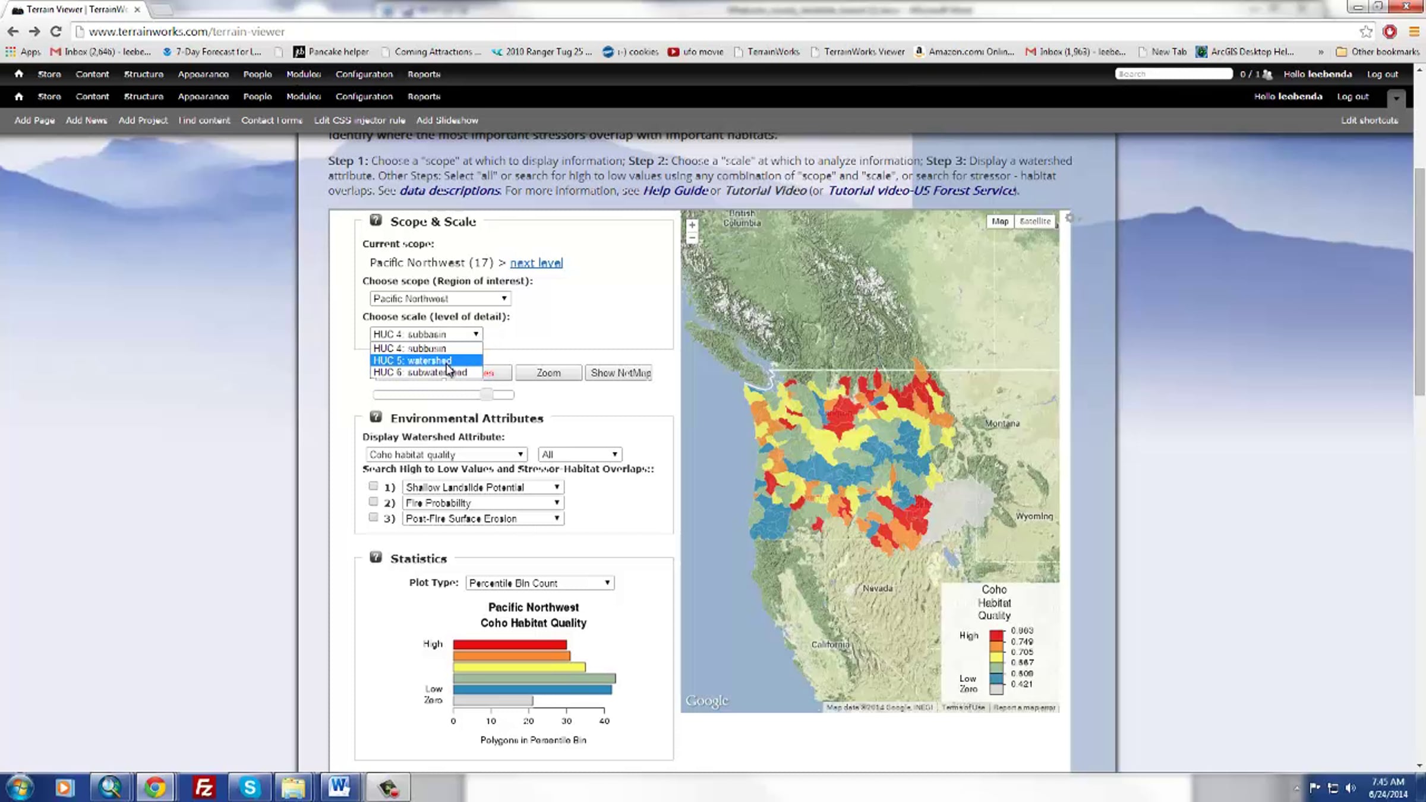Open Microsoft Word from the taskbar
The height and width of the screenshot is (802, 1426).
click(339, 788)
